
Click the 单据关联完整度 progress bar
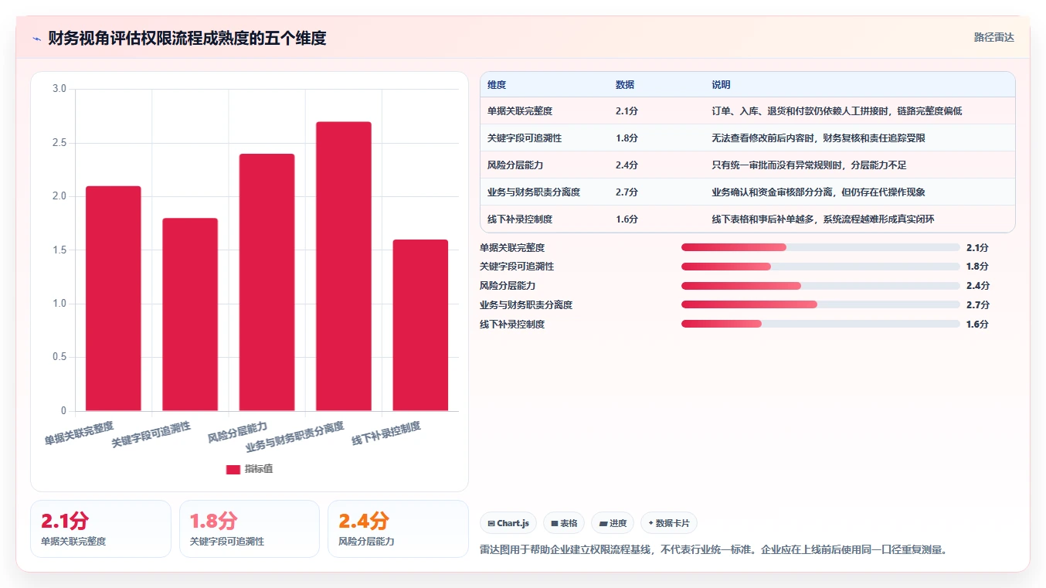(820, 247)
